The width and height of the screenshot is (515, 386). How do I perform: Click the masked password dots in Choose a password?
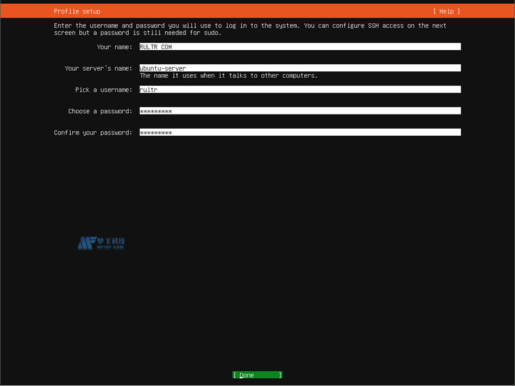pyautogui.click(x=154, y=111)
